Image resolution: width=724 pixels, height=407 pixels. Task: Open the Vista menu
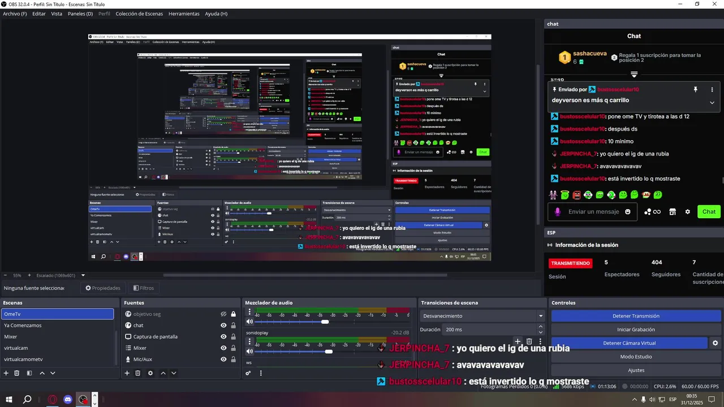click(57, 14)
